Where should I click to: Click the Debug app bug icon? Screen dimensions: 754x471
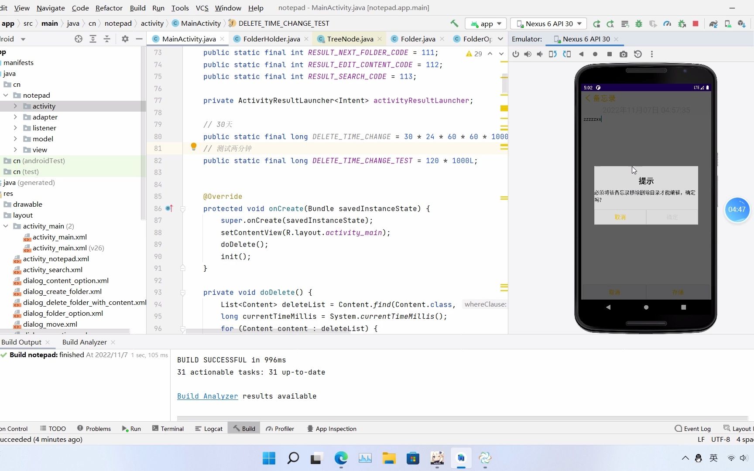(x=639, y=24)
